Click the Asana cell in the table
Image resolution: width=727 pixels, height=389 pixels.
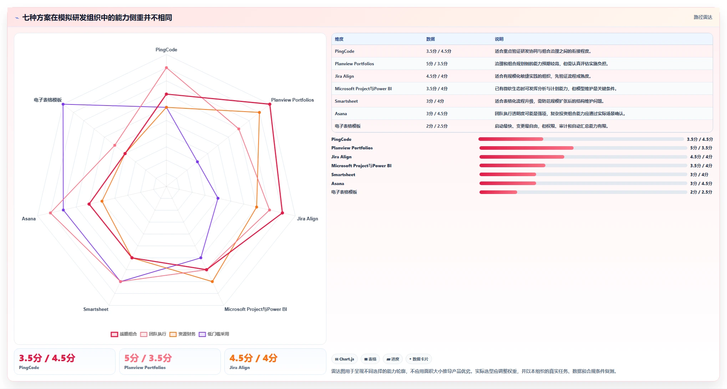click(341, 114)
